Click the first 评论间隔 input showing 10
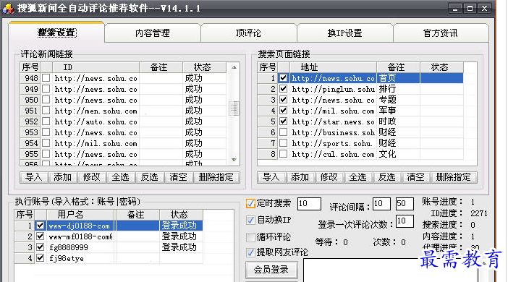 click(x=381, y=204)
